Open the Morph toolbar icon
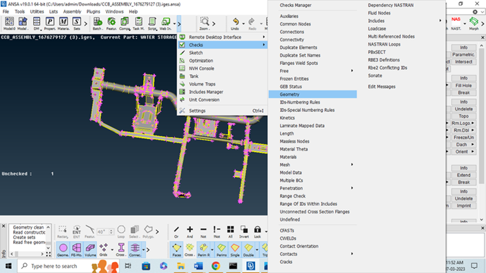This screenshot has height=273, width=486. [x=474, y=23]
